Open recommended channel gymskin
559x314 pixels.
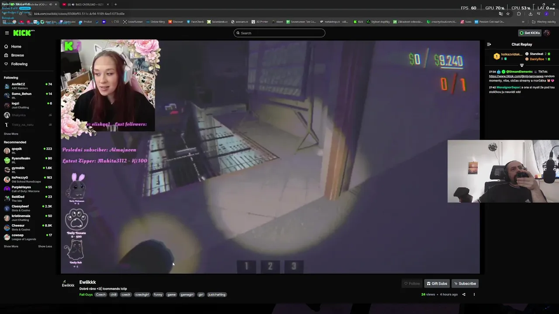pyautogui.click(x=28, y=170)
